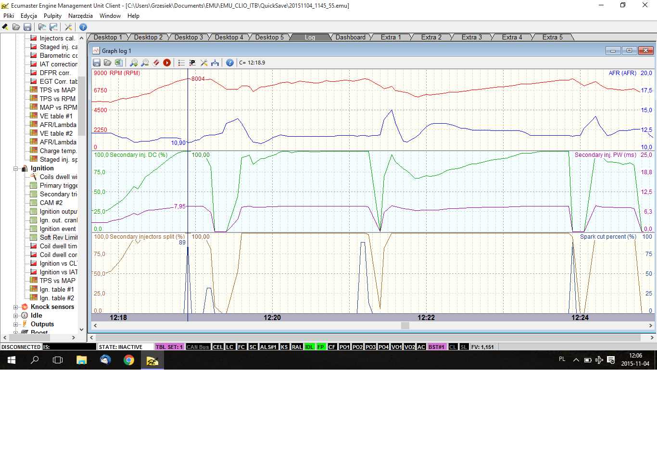Open the graph log channel list icon
This screenshot has width=657, height=462.
click(181, 63)
